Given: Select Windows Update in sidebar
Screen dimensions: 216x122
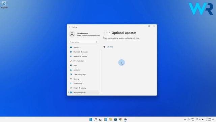Looking at the screenshot, I should [84, 93].
